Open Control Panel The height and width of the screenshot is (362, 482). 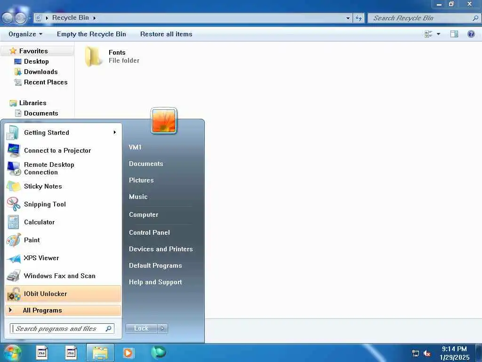(x=149, y=232)
